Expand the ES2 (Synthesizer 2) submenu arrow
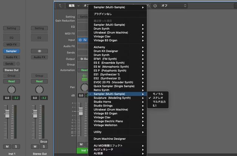Image resolution: width=237 pixels, height=156 pixels. point(143,78)
